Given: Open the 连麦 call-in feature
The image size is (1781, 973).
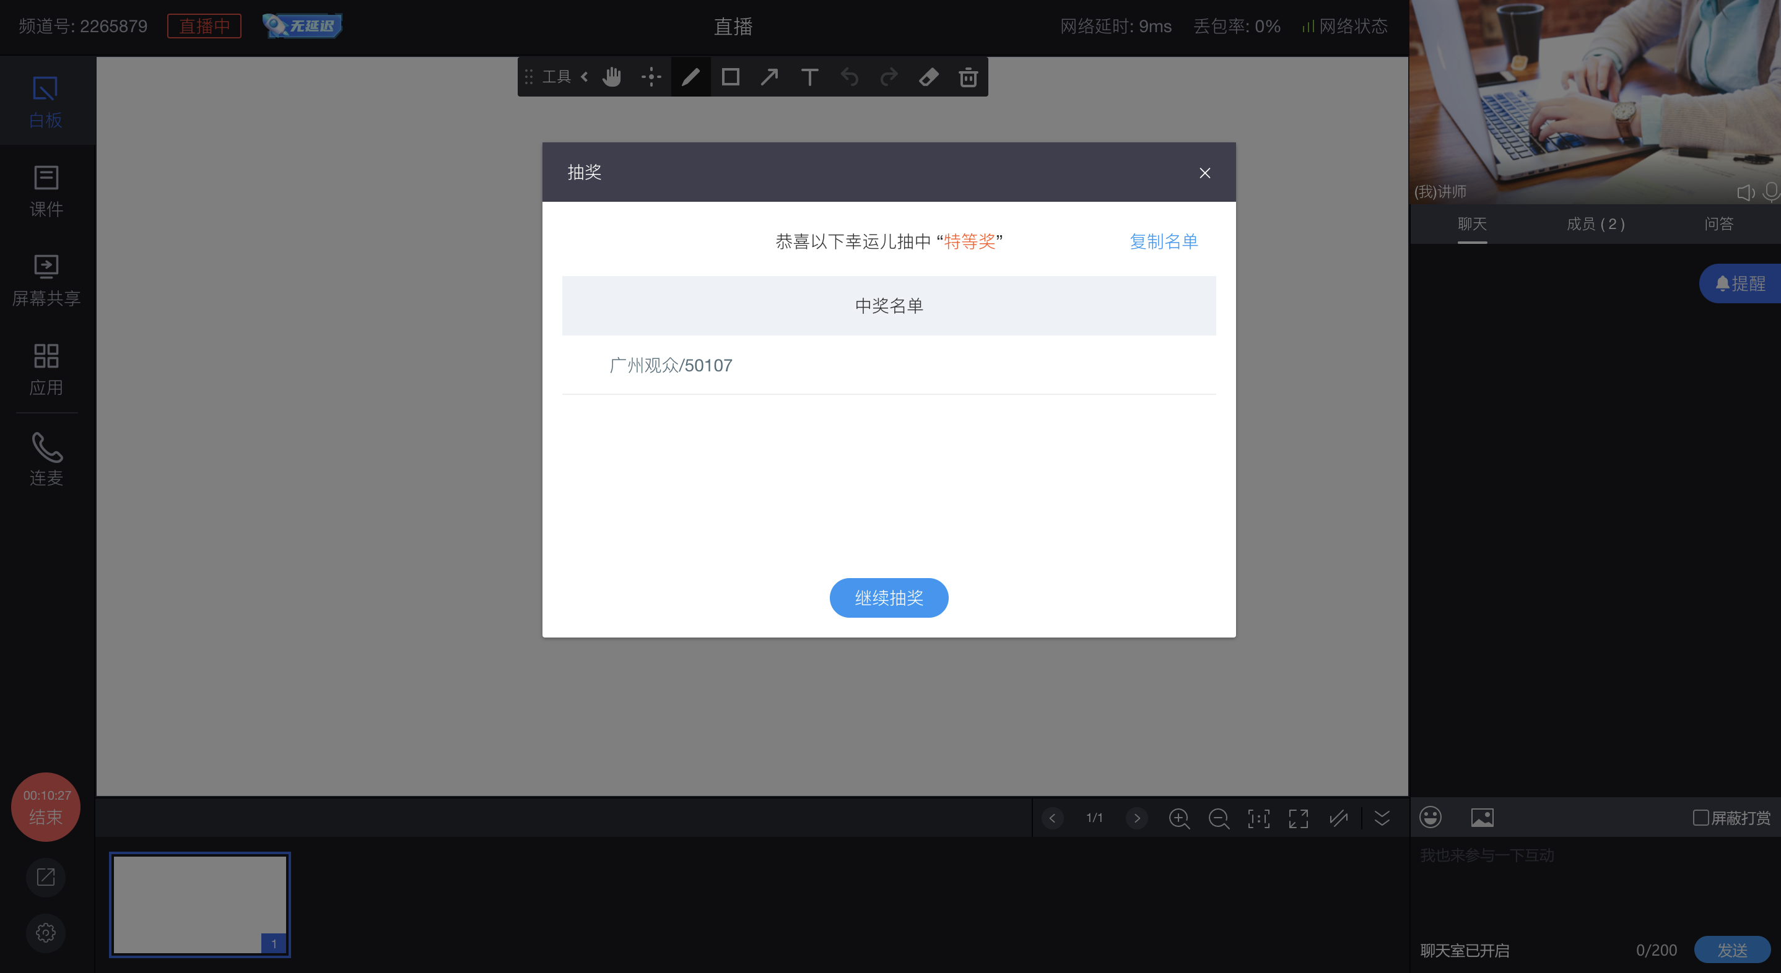Looking at the screenshot, I should click(x=46, y=459).
